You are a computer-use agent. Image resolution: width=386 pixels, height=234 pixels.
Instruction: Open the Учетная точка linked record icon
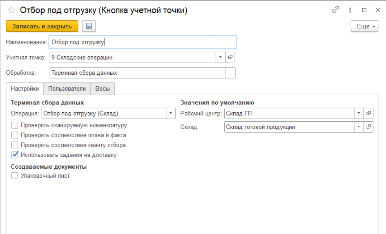click(230, 57)
